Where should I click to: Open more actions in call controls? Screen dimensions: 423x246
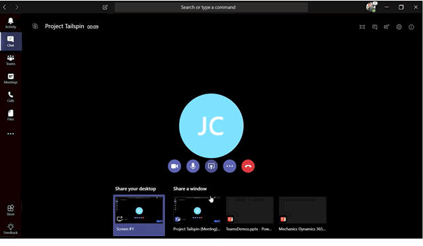pos(229,166)
